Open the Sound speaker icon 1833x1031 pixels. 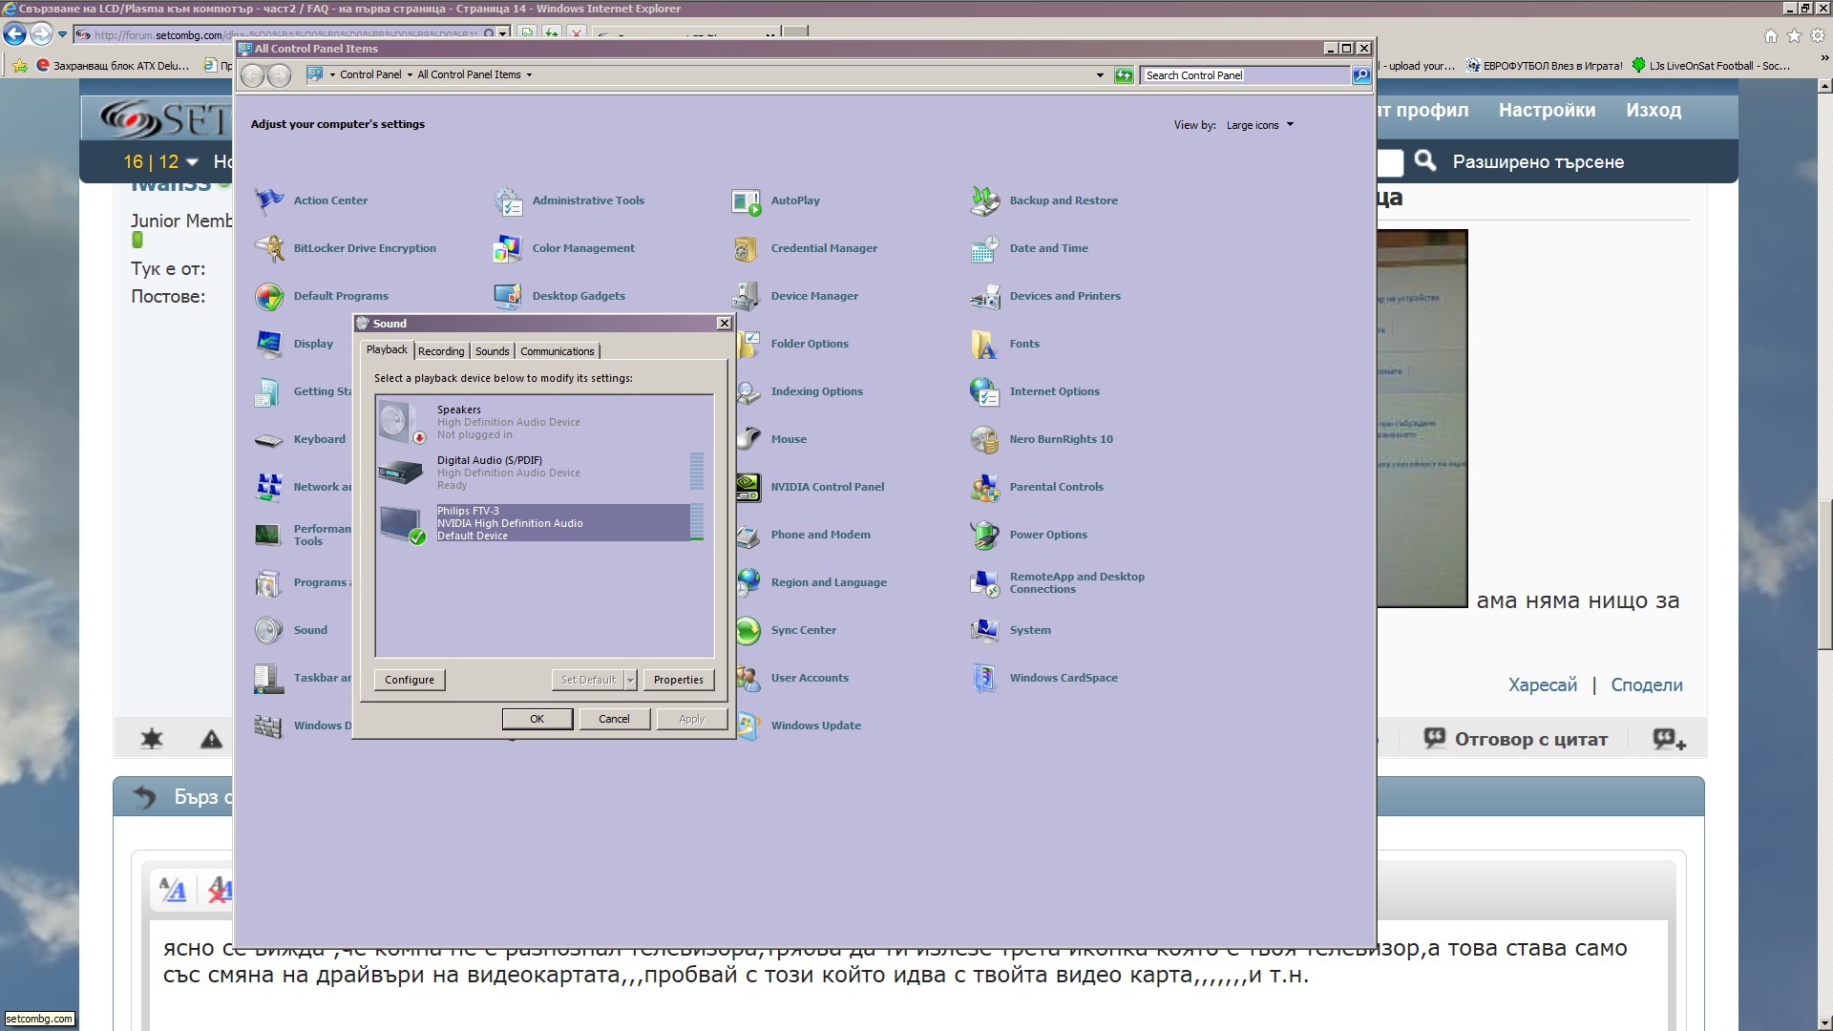click(x=269, y=630)
